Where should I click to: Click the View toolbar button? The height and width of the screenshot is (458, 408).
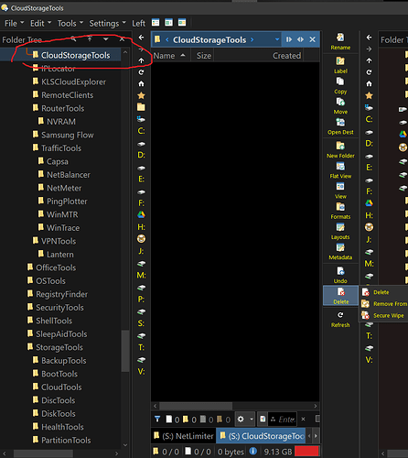click(x=340, y=191)
